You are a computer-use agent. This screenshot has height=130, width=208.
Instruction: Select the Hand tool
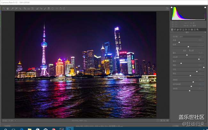(7, 9)
